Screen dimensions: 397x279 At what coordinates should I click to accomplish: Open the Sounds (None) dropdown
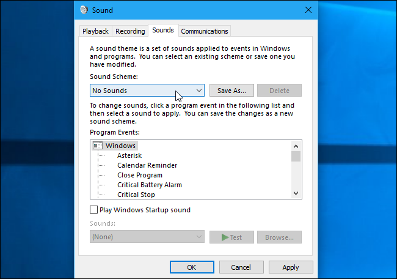(x=147, y=237)
